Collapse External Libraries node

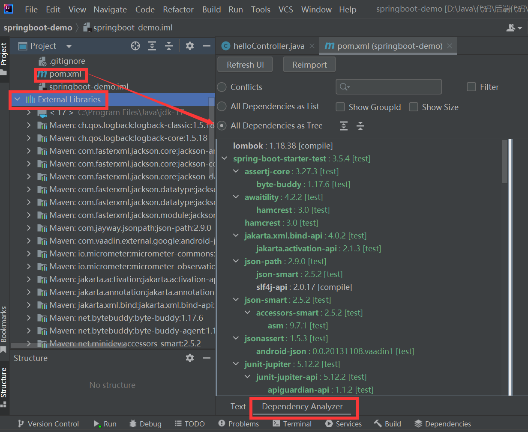[17, 99]
